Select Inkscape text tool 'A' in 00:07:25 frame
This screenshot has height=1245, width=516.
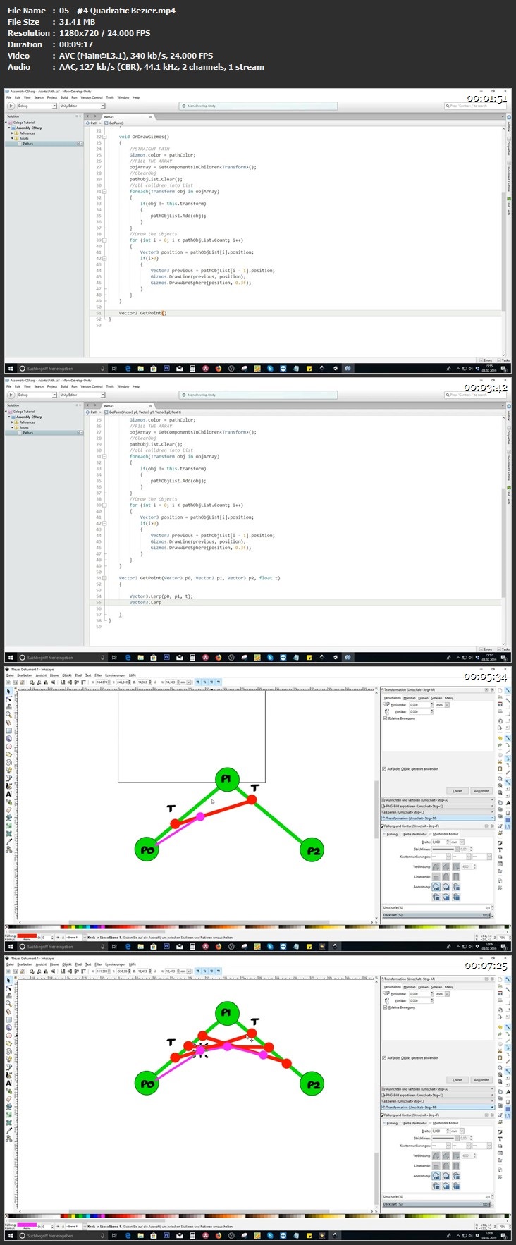point(8,1083)
